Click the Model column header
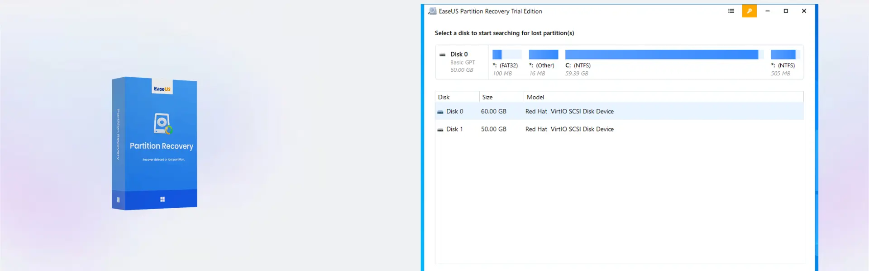 (664, 97)
